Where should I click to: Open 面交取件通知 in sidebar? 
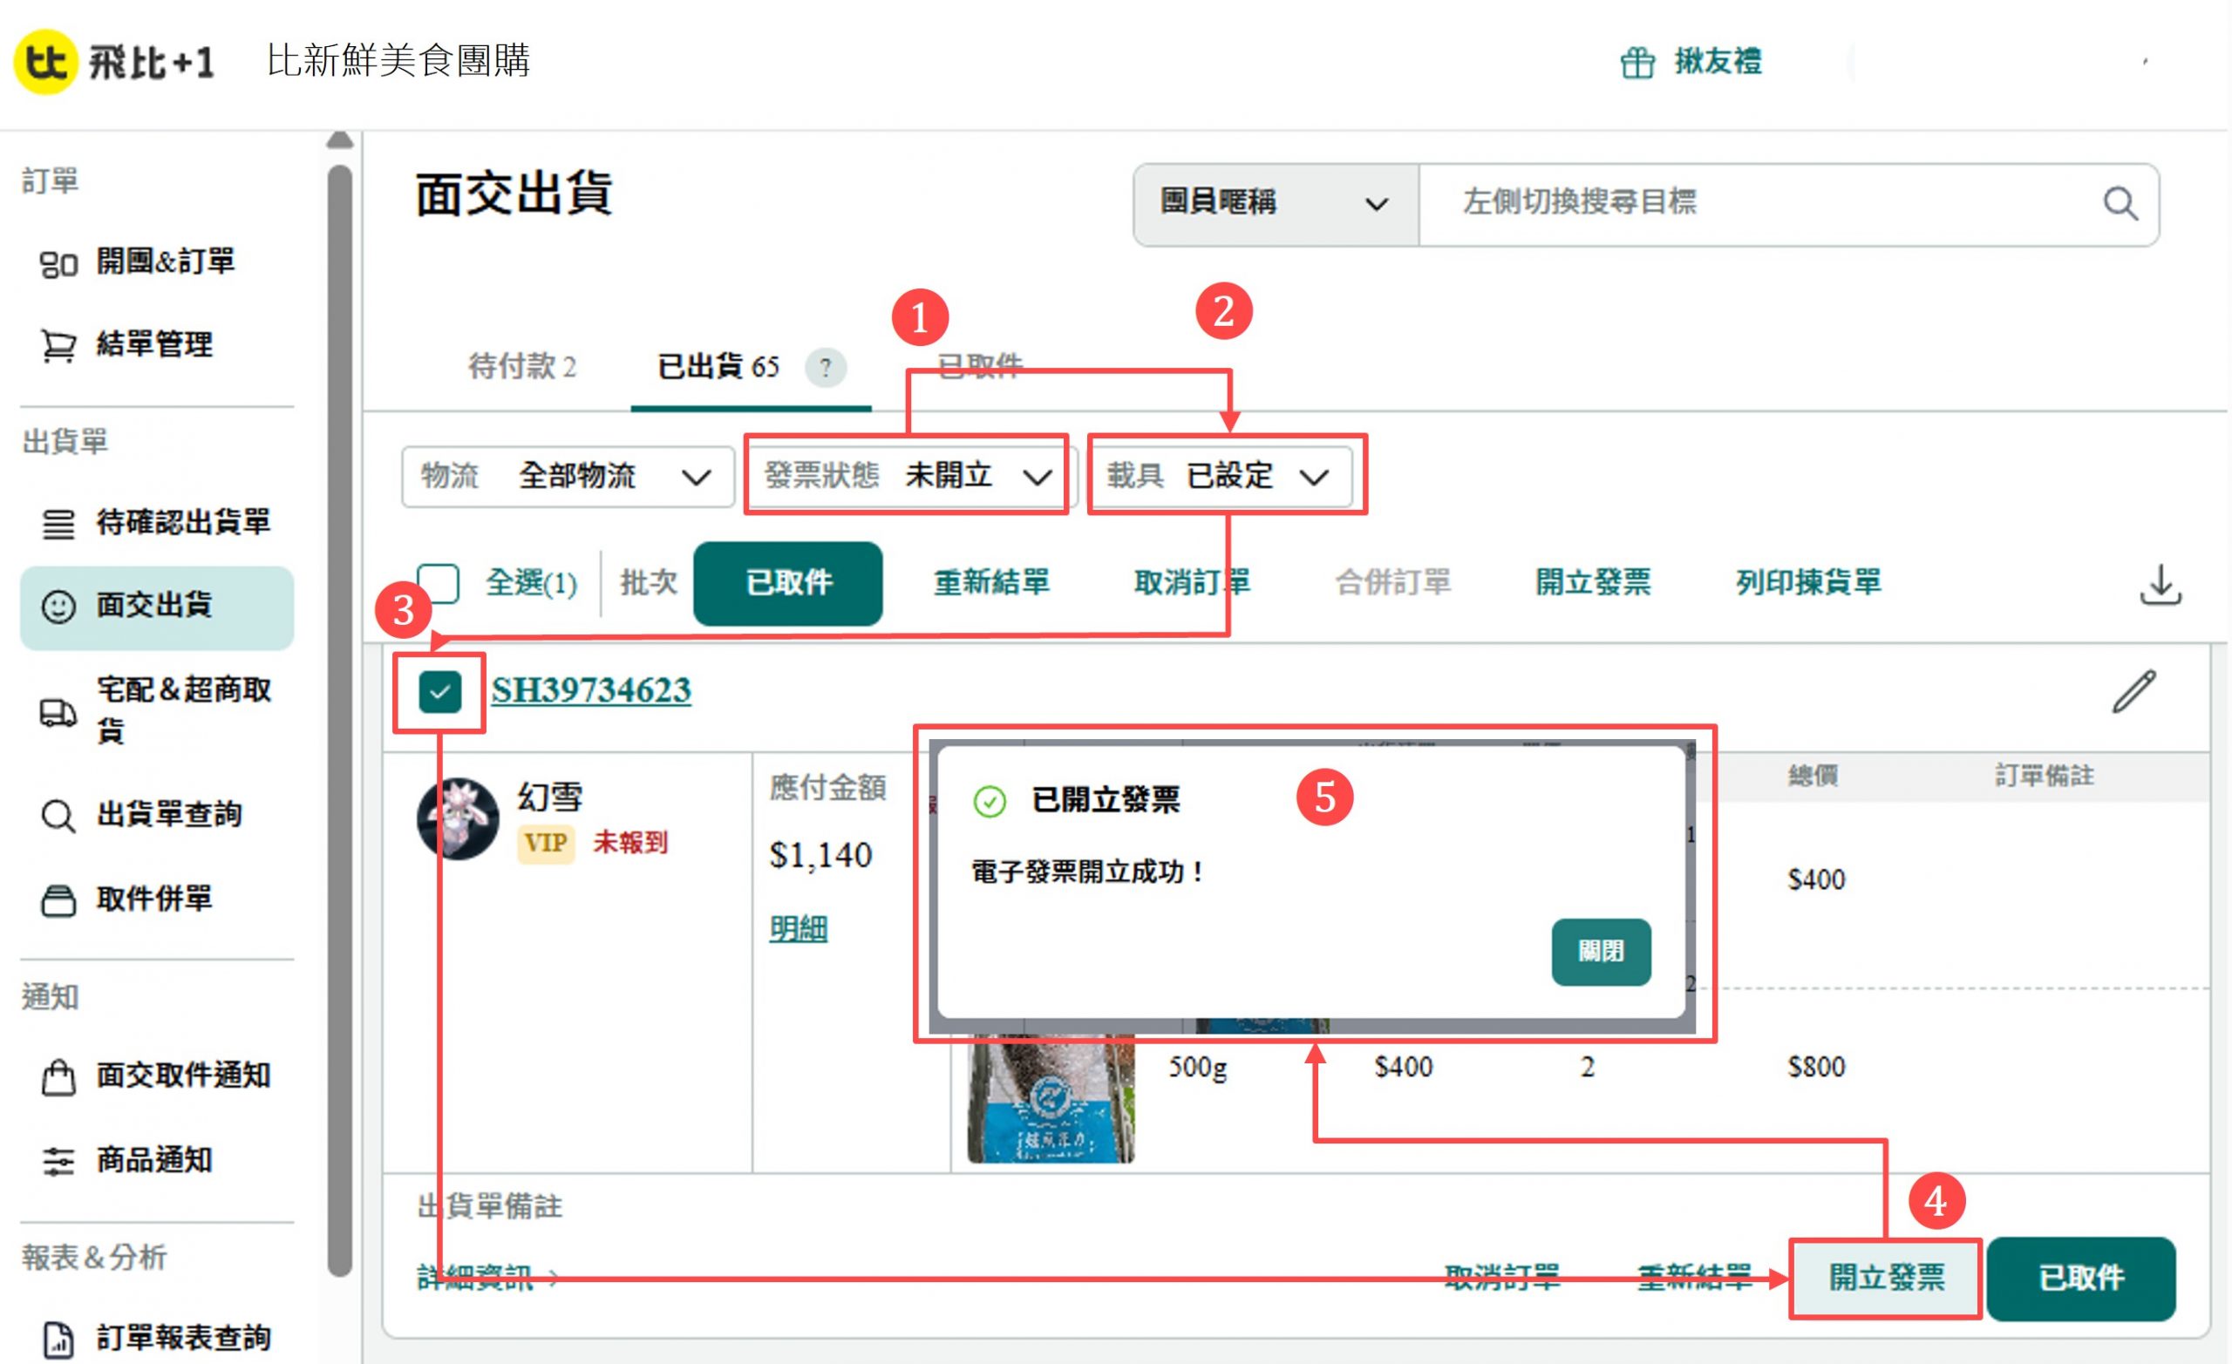pos(183,1076)
